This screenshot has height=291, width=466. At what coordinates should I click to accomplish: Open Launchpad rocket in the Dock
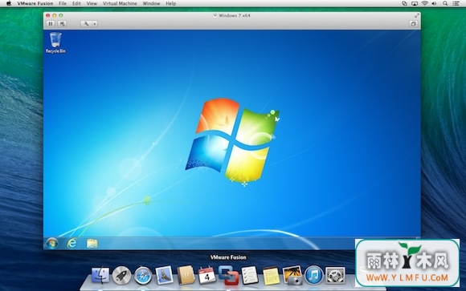point(121,275)
